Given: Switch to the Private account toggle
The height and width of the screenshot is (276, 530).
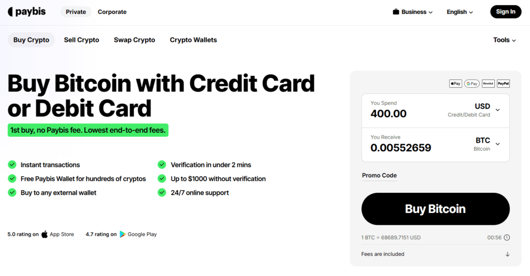Looking at the screenshot, I should tap(76, 12).
